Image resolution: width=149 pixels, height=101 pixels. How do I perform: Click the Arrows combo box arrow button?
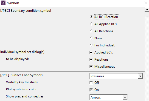[125, 97]
